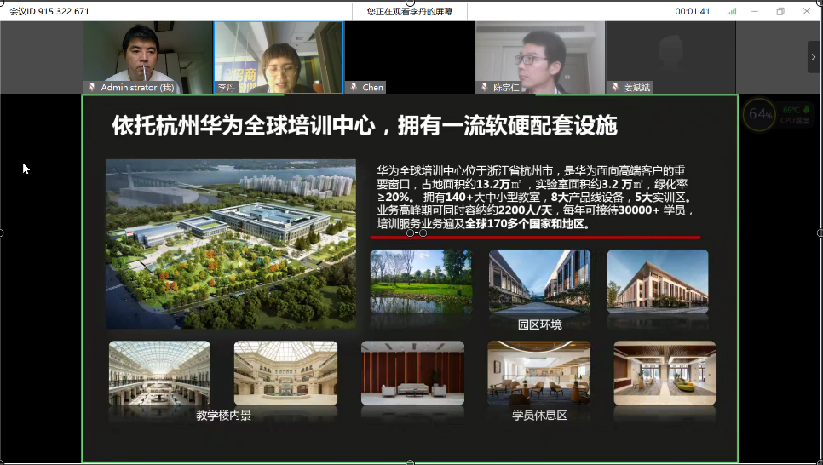Click the red-panel lounge sofa photo
823x465 pixels.
coord(412,373)
